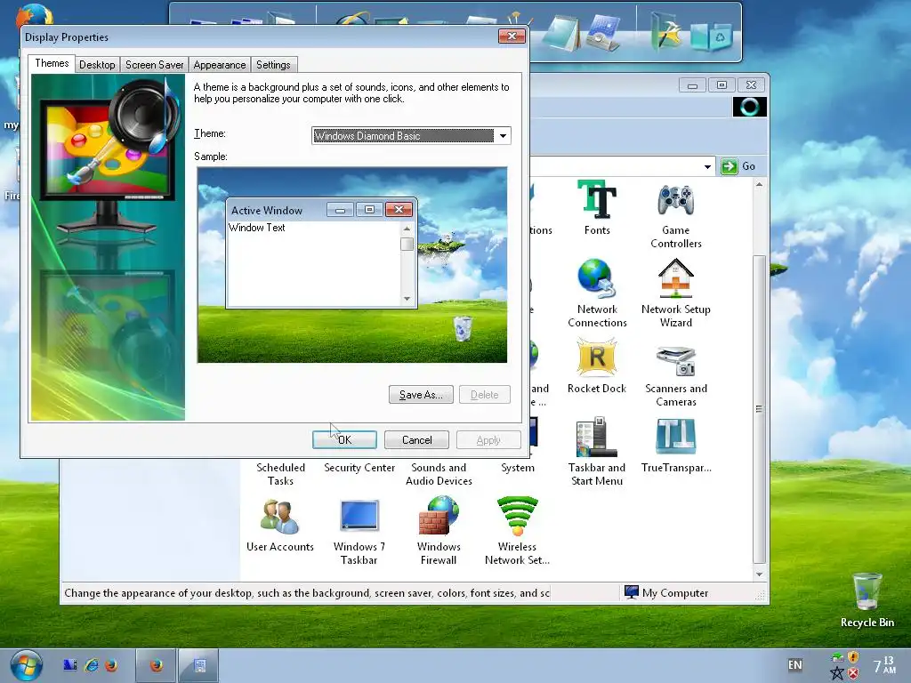Expand the Control Panel address bar dropdown

point(707,166)
